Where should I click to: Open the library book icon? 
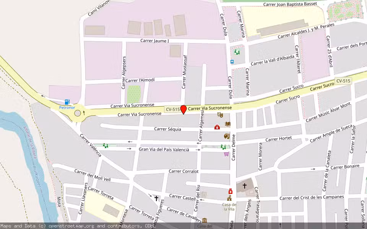[228, 124]
